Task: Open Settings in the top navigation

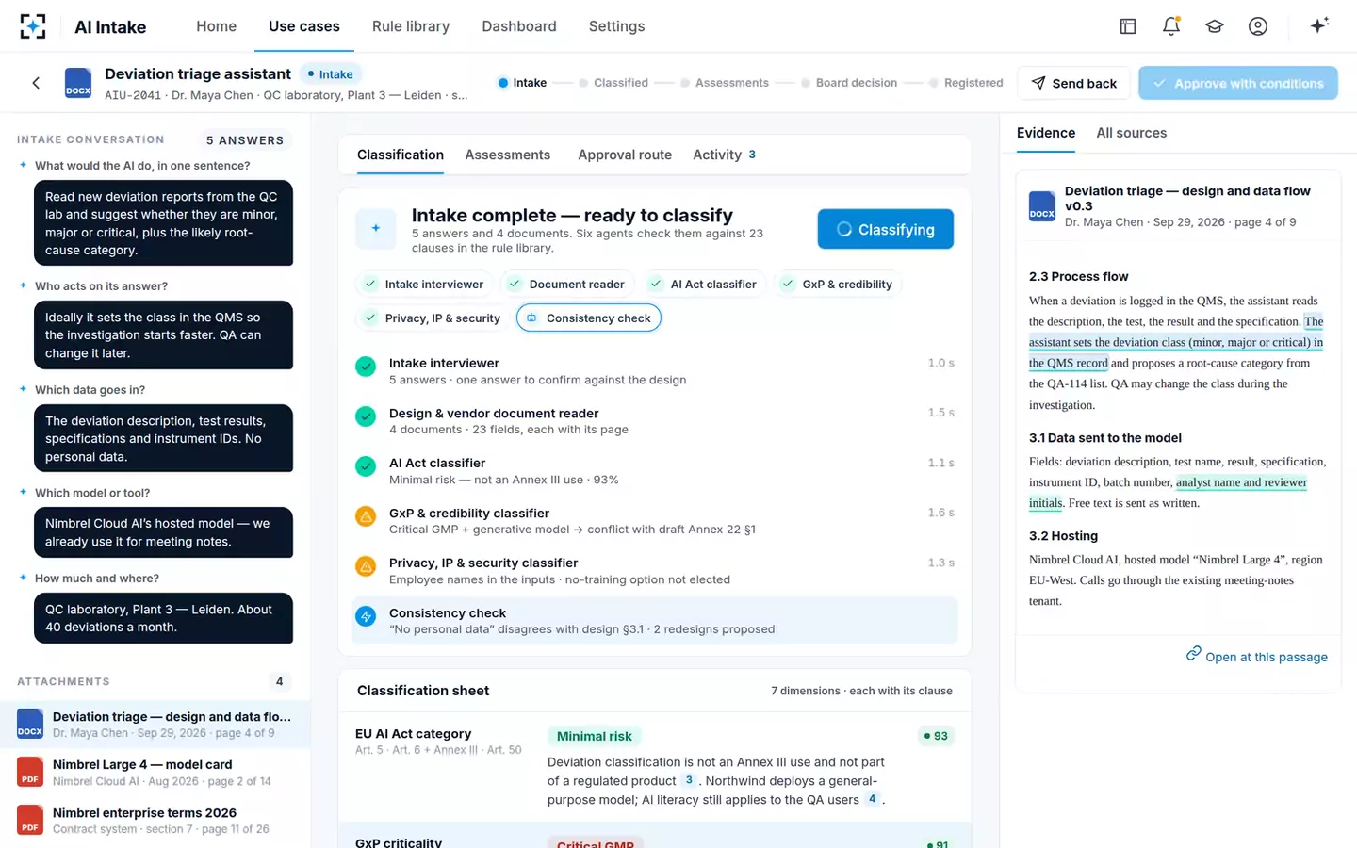Action: 617,26
